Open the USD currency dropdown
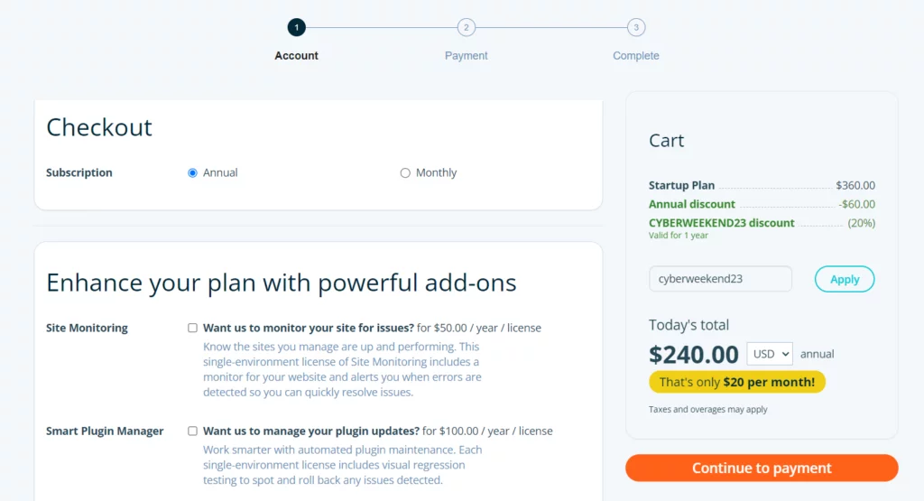 (770, 354)
